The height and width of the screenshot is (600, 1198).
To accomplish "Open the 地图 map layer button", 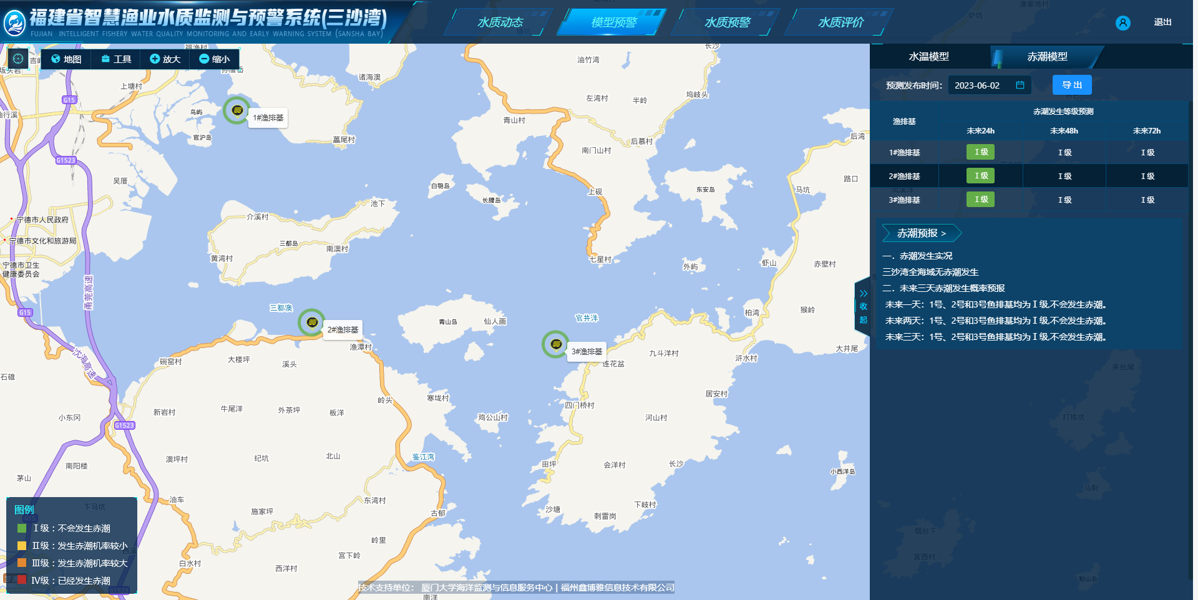I will coord(66,59).
